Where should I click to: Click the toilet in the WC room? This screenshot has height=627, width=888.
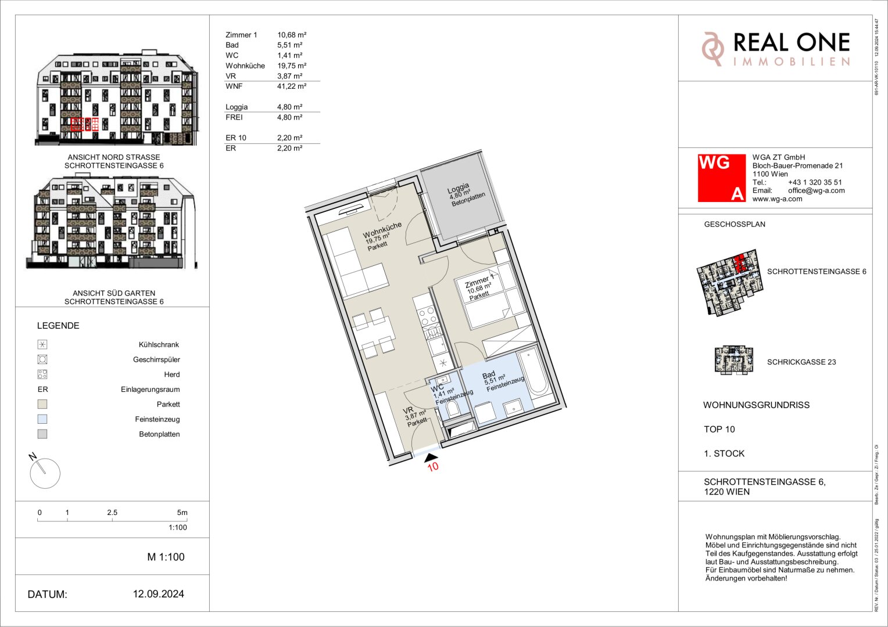454,409
